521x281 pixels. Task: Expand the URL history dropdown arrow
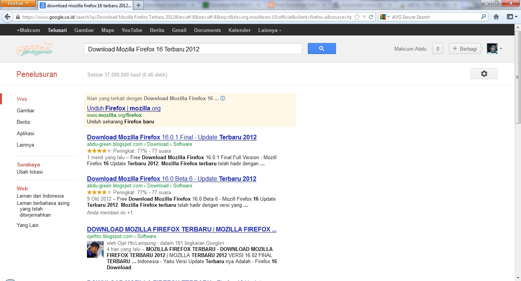coord(365,17)
